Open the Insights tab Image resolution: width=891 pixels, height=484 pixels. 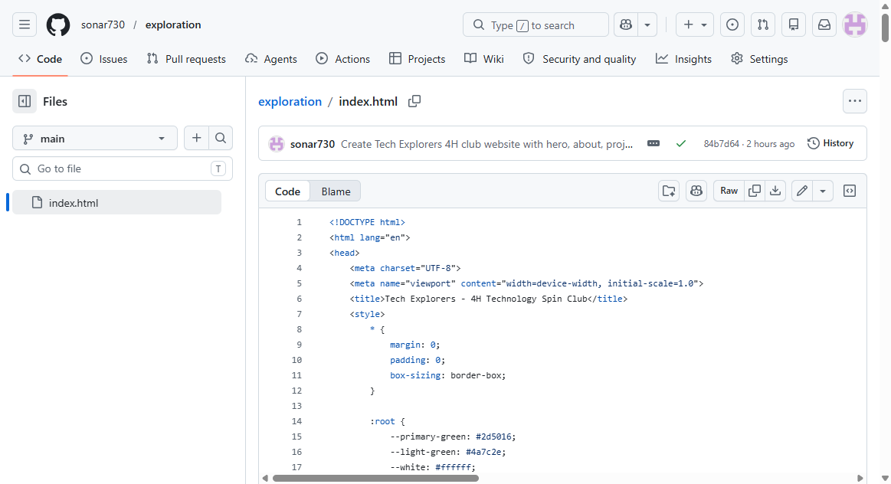(683, 59)
